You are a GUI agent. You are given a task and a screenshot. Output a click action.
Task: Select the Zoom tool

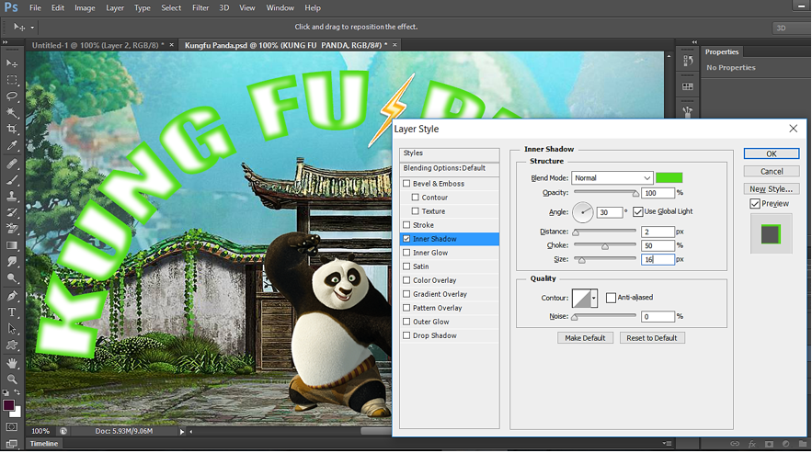tap(12, 379)
